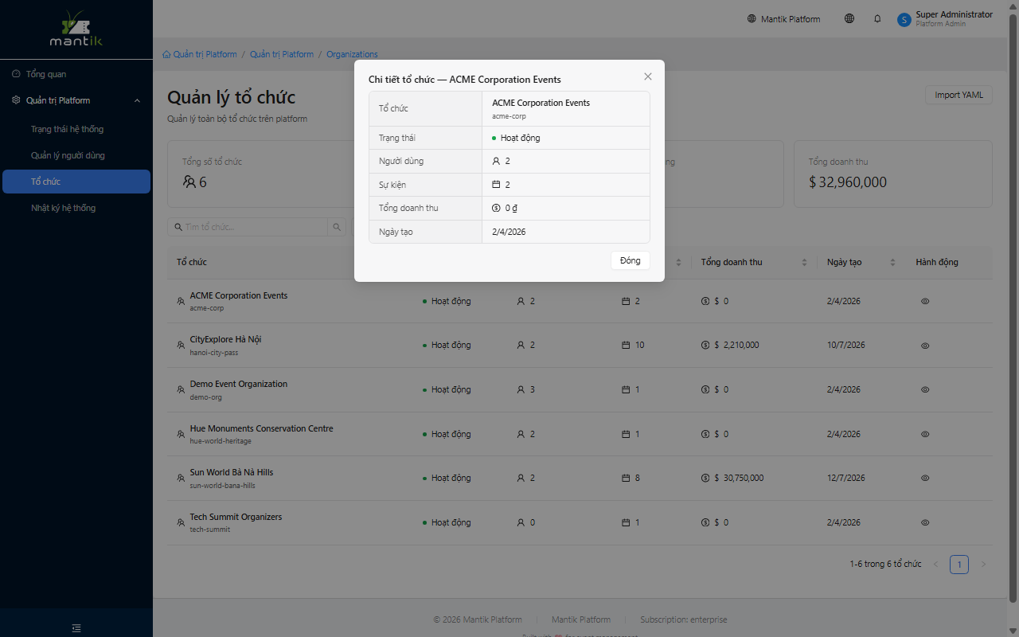
Task: Click the 10/7/2026 date cell
Action: [x=846, y=346]
